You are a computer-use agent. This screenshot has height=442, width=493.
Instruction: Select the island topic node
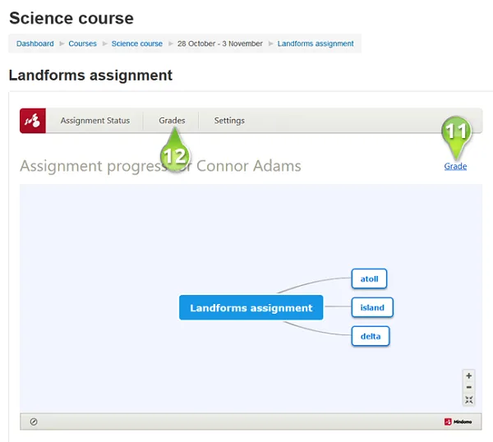pyautogui.click(x=372, y=308)
